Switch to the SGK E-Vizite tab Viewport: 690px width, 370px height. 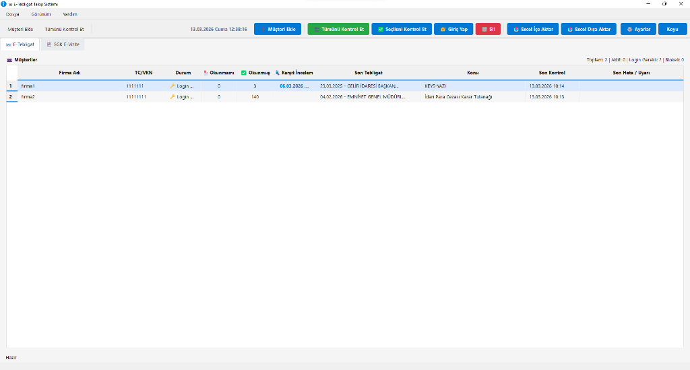(x=63, y=44)
